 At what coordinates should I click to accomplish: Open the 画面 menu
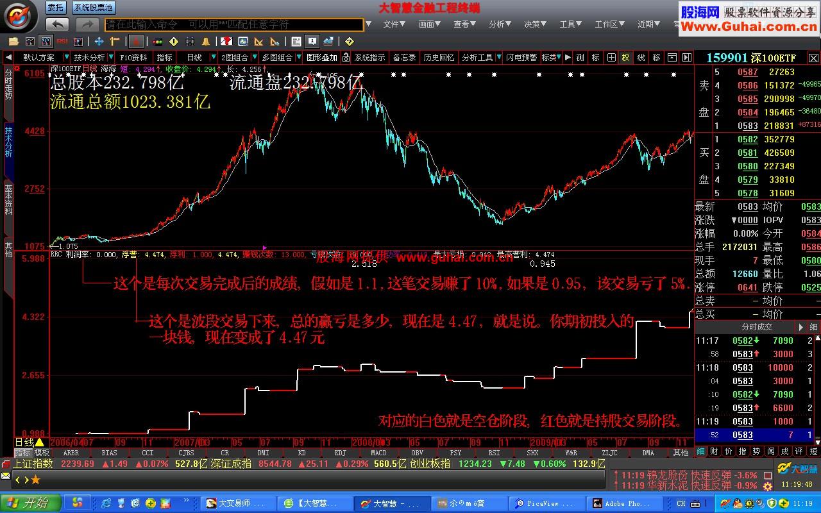point(429,24)
